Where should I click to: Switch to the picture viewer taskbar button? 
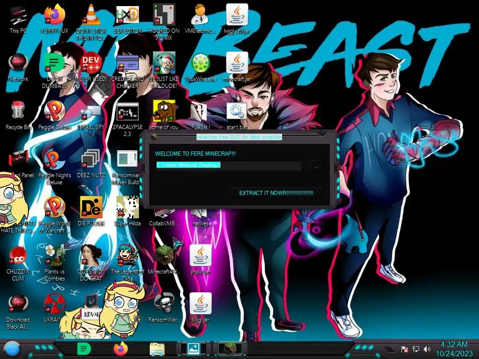click(x=194, y=349)
